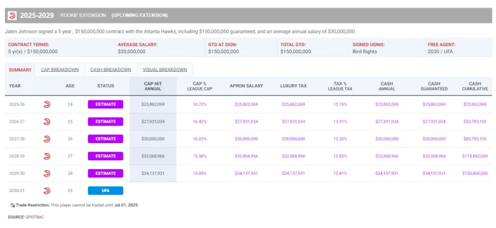The height and width of the screenshot is (228, 496).
Task: Click the Hawks icon in 2028-29 row
Action: point(47,156)
